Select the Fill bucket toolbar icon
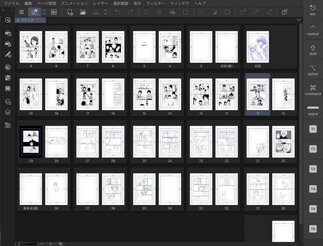323x246 pixels. tap(173, 12)
